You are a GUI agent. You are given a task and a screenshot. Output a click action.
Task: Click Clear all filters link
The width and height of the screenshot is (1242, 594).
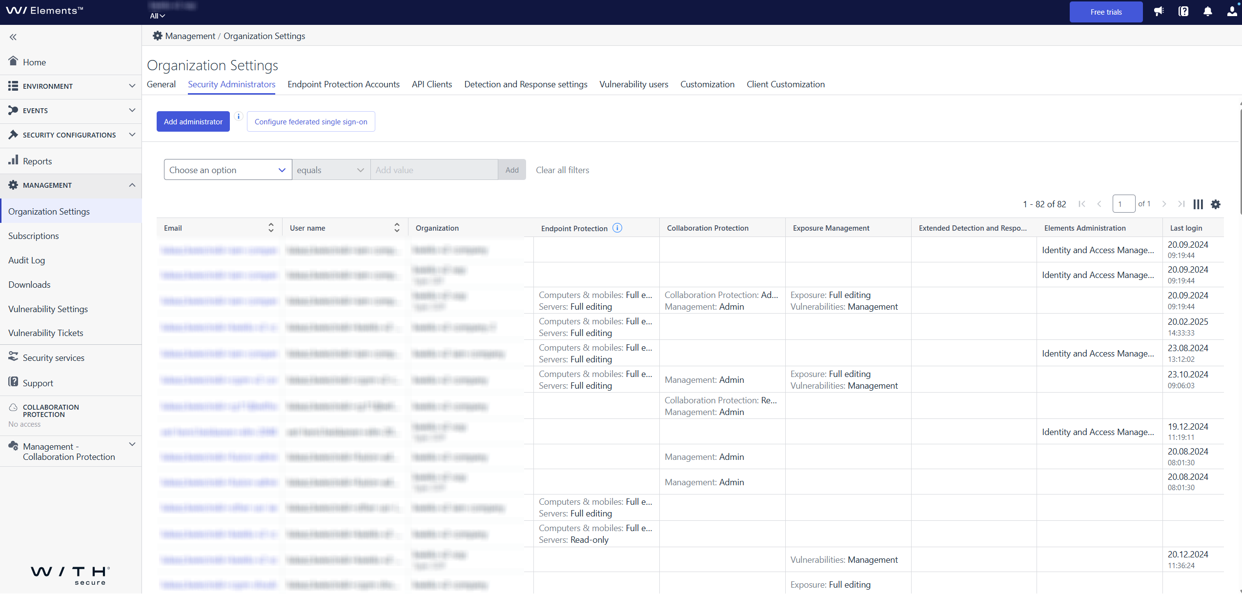pyautogui.click(x=562, y=170)
